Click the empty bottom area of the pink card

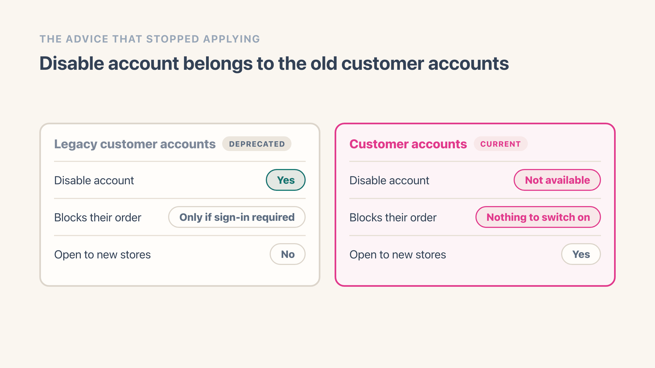pos(475,275)
